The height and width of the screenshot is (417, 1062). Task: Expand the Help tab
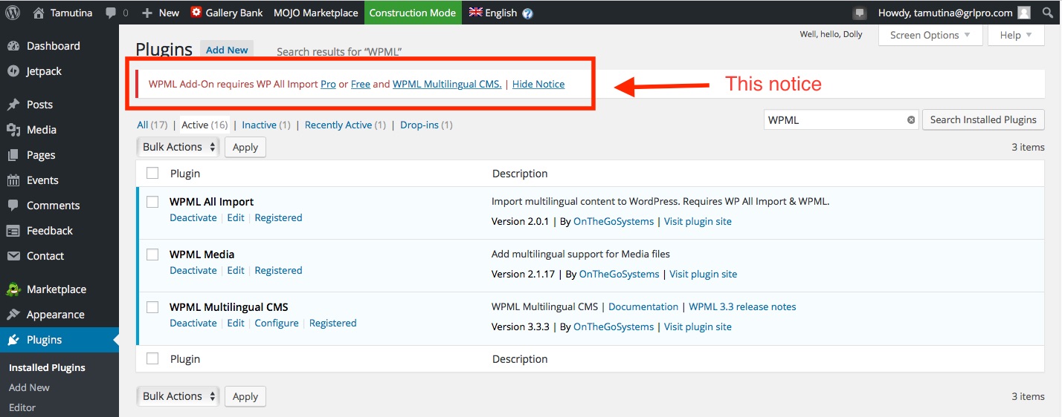coord(1016,35)
